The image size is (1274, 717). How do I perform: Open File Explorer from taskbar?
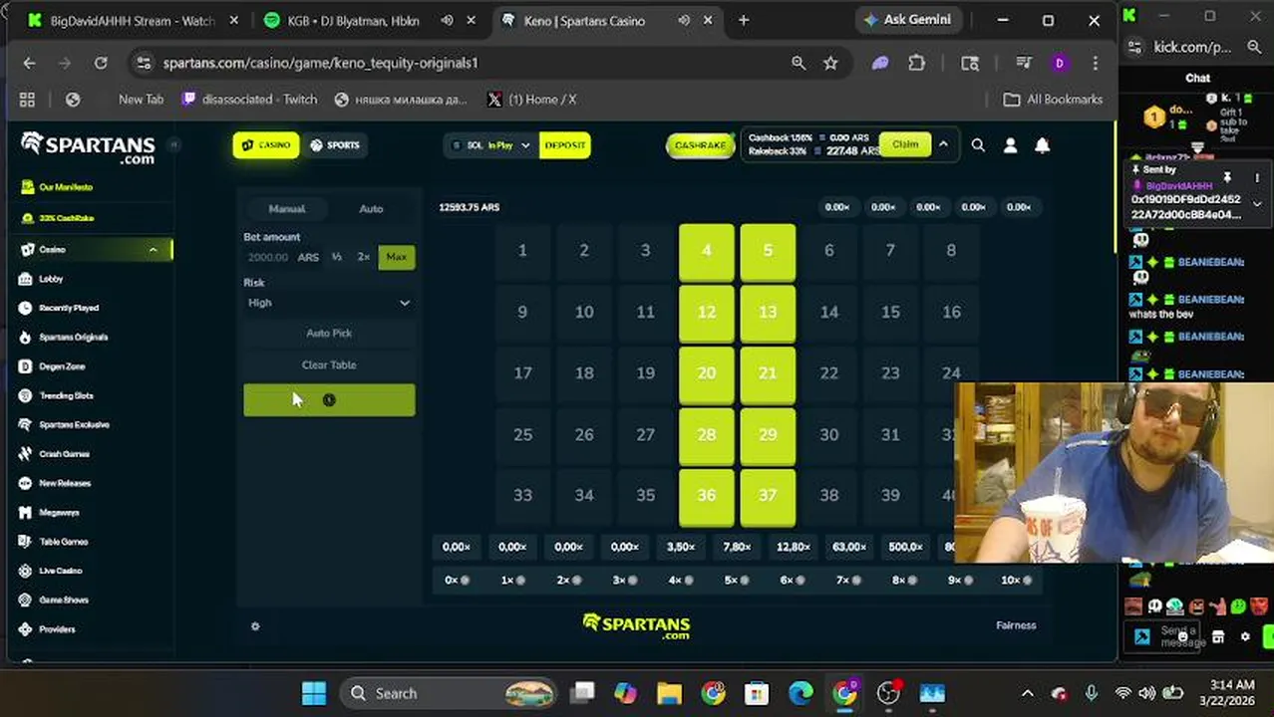click(669, 693)
